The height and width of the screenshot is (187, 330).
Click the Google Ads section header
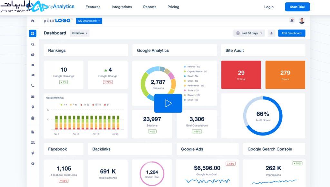point(208,149)
